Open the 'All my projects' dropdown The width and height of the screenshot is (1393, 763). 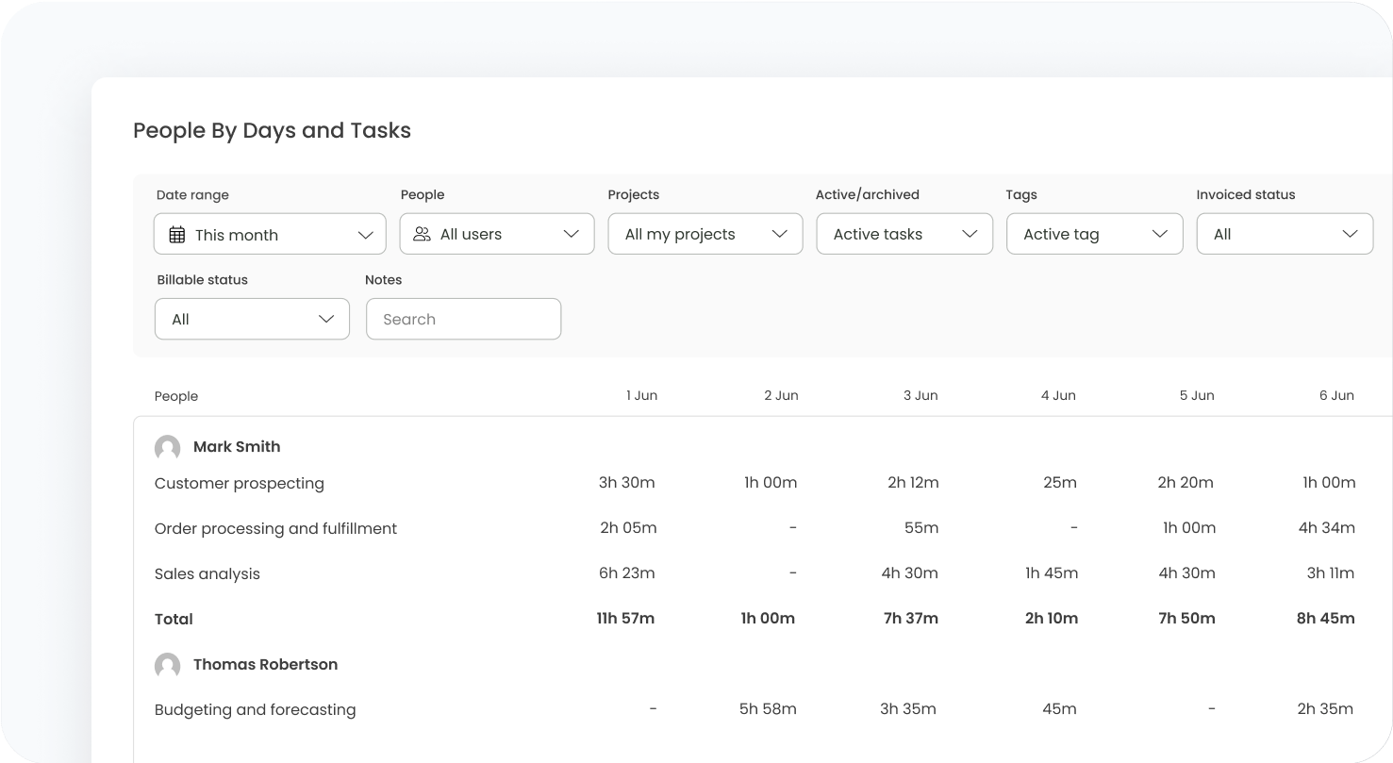[x=705, y=234]
